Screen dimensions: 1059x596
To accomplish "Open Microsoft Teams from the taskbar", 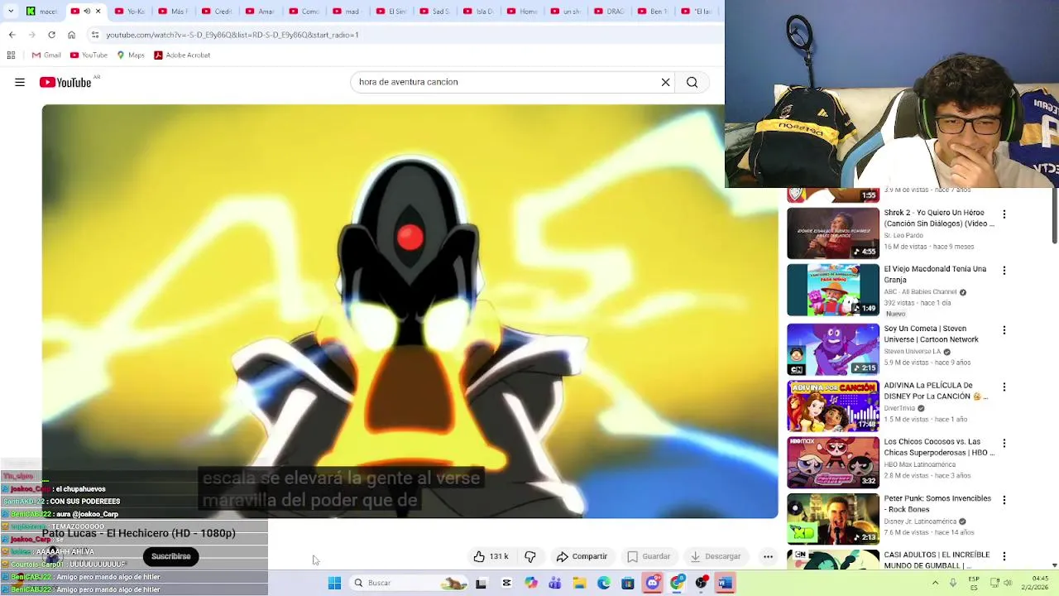I will (x=554, y=584).
